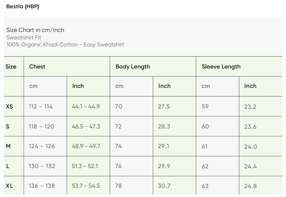286x197 pixels.
Task: Click the XS size row label
Action: 10,107
